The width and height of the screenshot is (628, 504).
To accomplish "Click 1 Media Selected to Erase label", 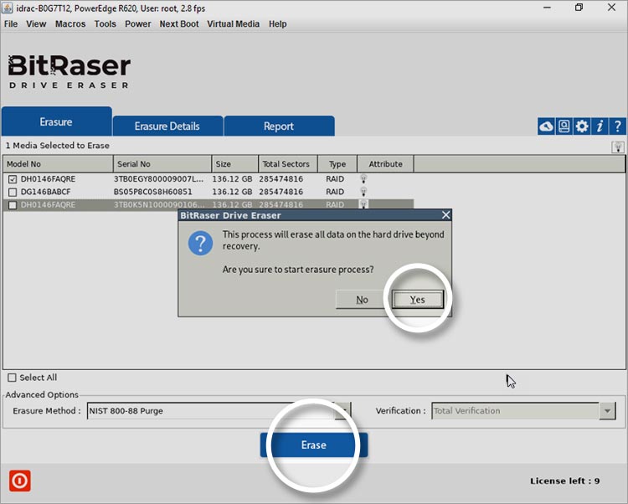I will (57, 146).
